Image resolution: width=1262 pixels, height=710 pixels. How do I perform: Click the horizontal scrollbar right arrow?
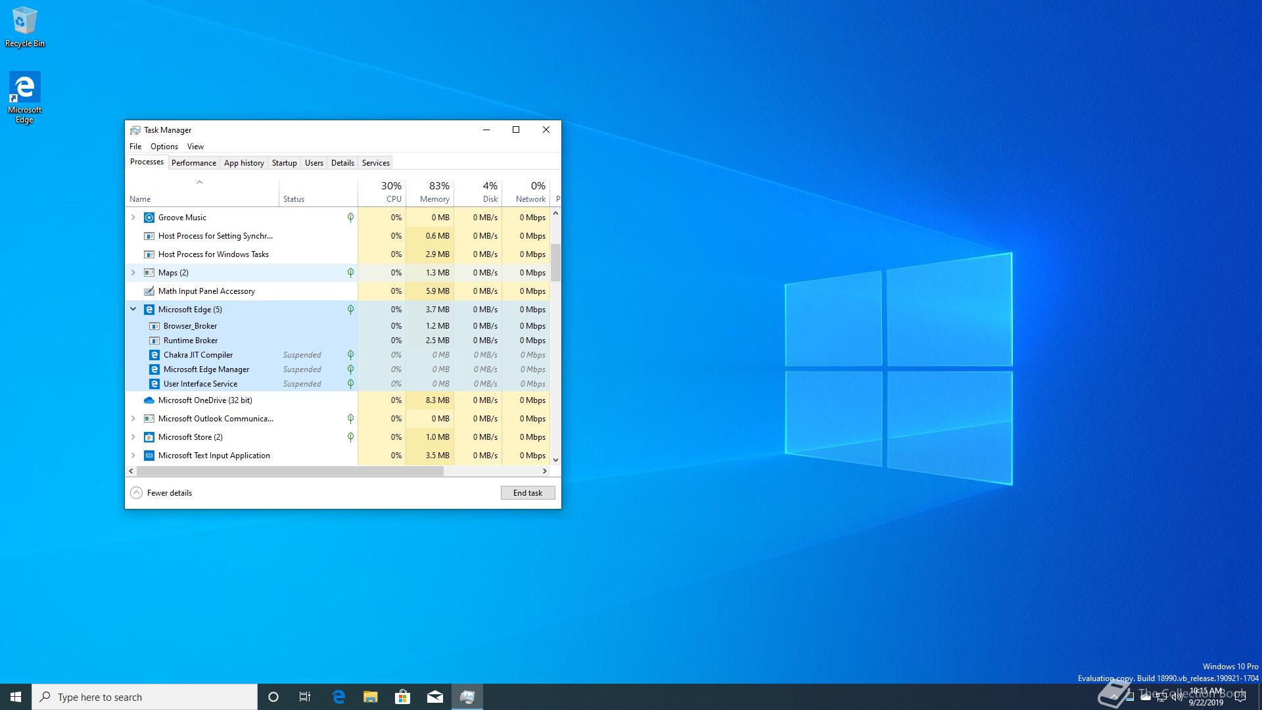point(544,471)
